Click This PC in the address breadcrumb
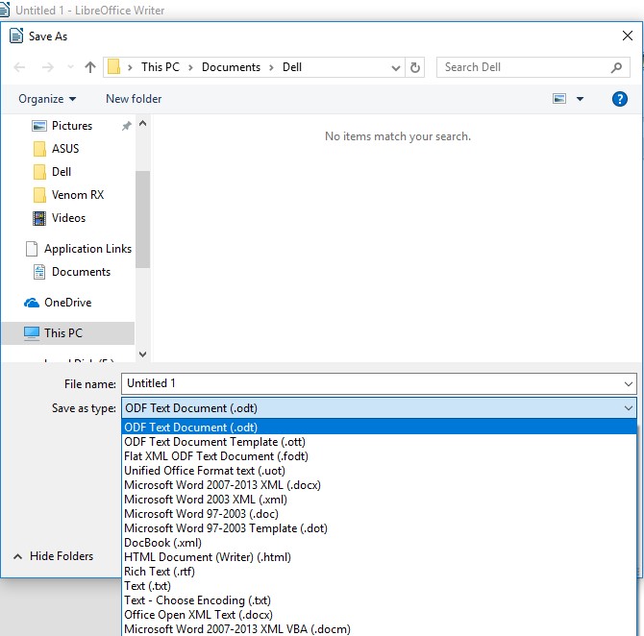 [161, 67]
